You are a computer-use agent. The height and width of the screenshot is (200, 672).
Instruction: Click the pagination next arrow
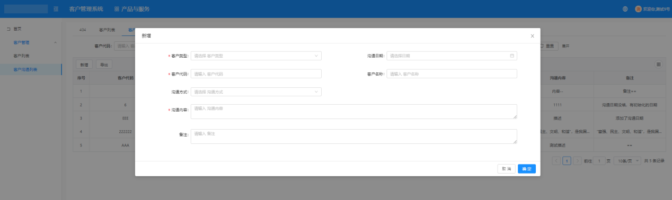pos(577,160)
